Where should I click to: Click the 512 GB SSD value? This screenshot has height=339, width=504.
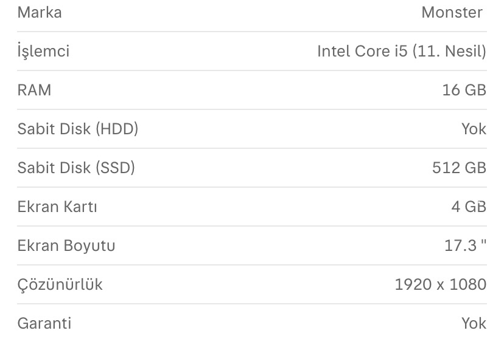coord(459,168)
